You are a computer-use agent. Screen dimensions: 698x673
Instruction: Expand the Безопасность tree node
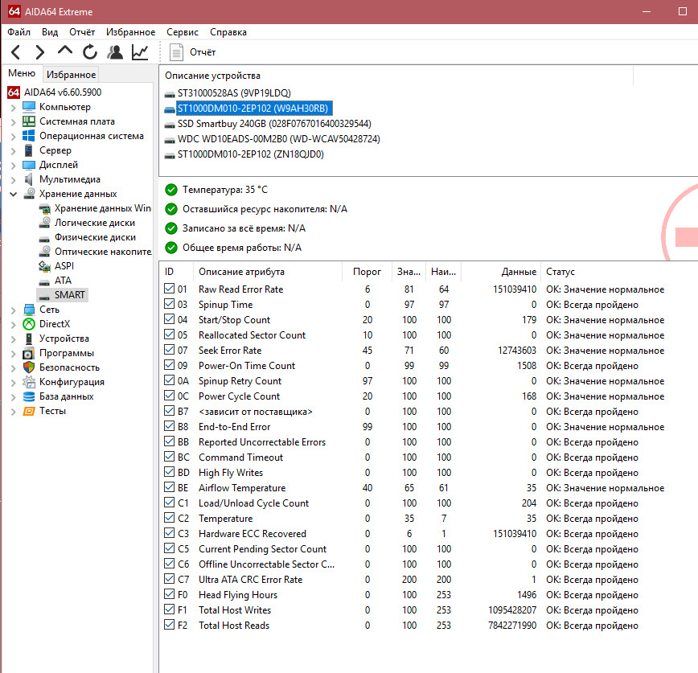pyautogui.click(x=14, y=367)
